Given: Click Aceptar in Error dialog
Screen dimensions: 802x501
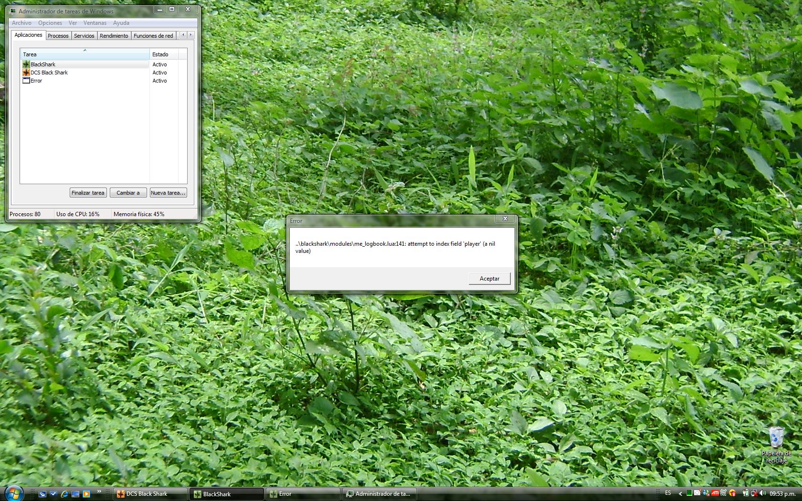Looking at the screenshot, I should click(489, 279).
